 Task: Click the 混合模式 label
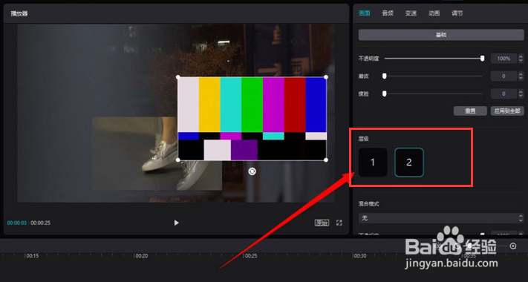point(369,204)
